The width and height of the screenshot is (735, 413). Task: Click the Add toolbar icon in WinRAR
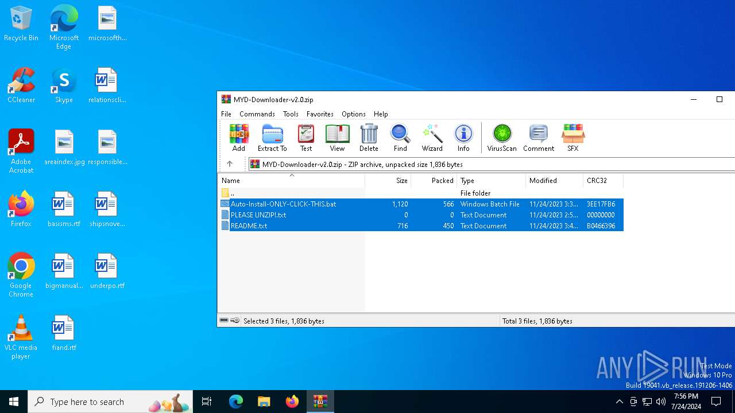pyautogui.click(x=239, y=138)
